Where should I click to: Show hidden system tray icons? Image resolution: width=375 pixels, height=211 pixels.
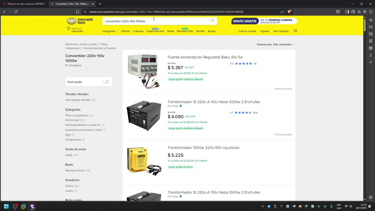[x=262, y=206]
